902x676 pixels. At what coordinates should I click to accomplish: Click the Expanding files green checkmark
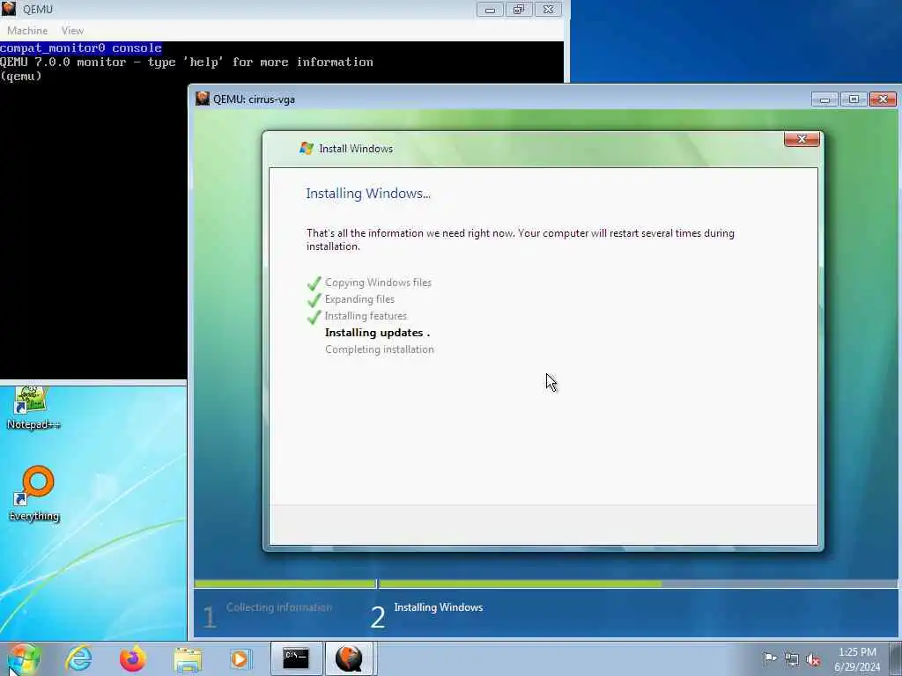(x=314, y=300)
